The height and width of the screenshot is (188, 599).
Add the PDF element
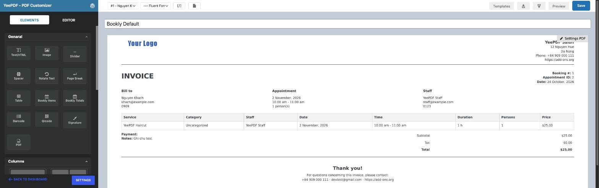click(x=19, y=142)
